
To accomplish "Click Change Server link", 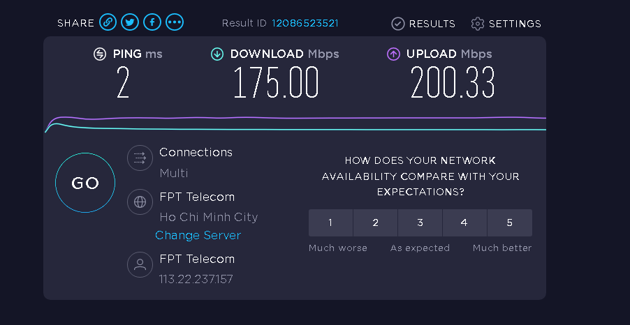I will pos(198,235).
